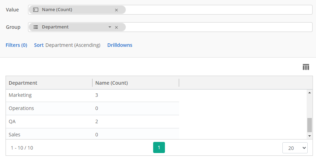Viewport: 316px width, 161px height.
Task: Go to page 1
Action: 159,147
